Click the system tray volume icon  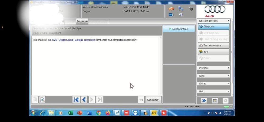click(212, 113)
